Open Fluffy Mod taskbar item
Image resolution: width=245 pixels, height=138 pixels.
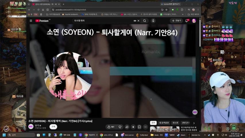coord(142,135)
